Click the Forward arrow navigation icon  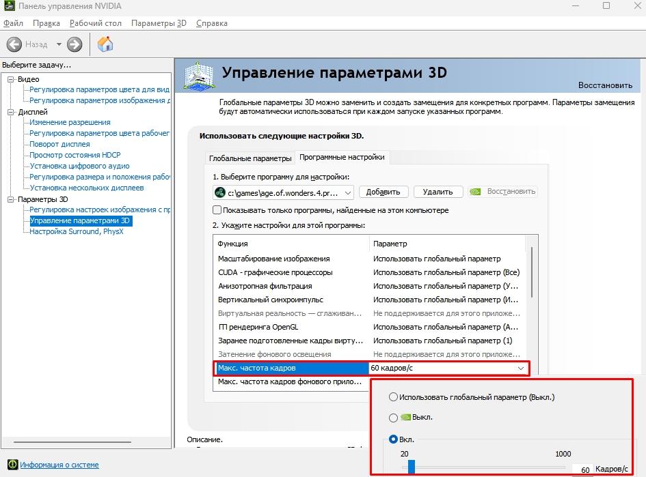(x=75, y=44)
